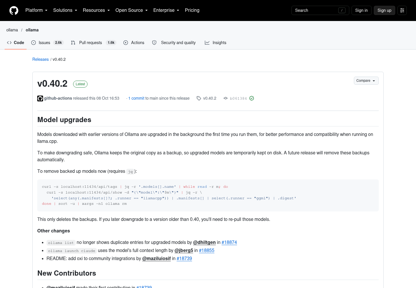The height and width of the screenshot is (288, 416).
Task: Expand the Open Source menu
Action: [x=131, y=10]
